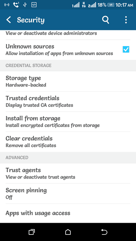Uncheck the Unknown sources checkbox
The width and height of the screenshot is (136, 241).
(126, 50)
